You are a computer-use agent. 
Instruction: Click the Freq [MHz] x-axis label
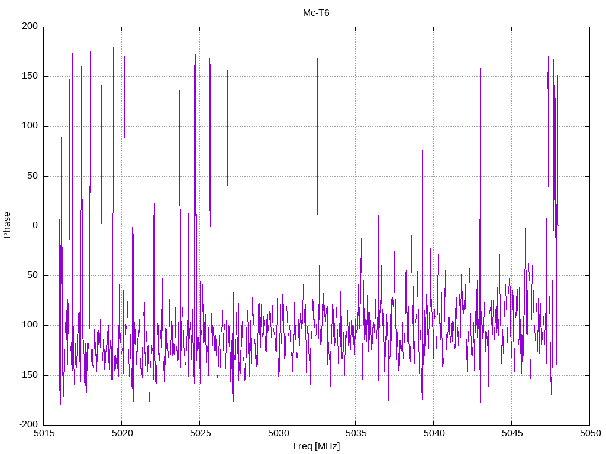pyautogui.click(x=316, y=446)
